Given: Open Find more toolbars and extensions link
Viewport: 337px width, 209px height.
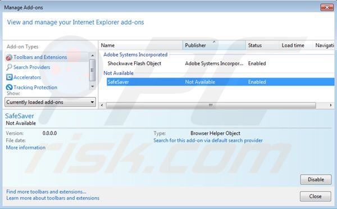Looking at the screenshot, I should (46, 192).
